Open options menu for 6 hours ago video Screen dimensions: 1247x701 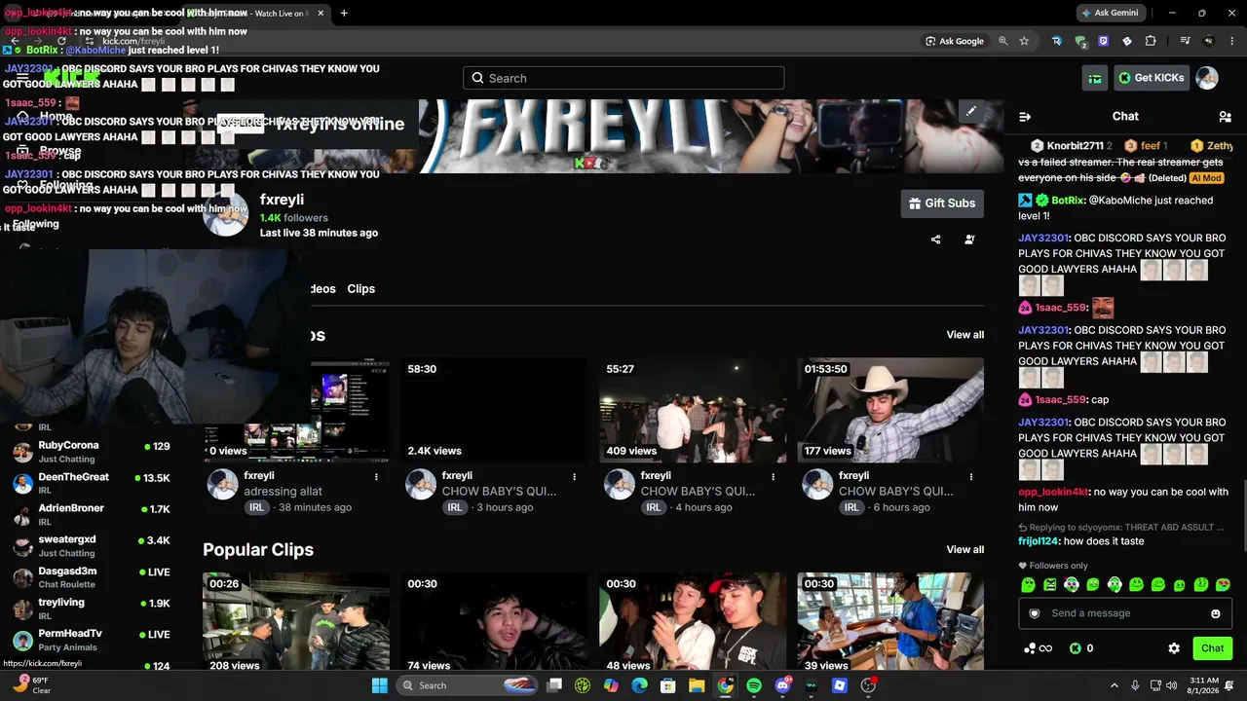click(x=971, y=477)
